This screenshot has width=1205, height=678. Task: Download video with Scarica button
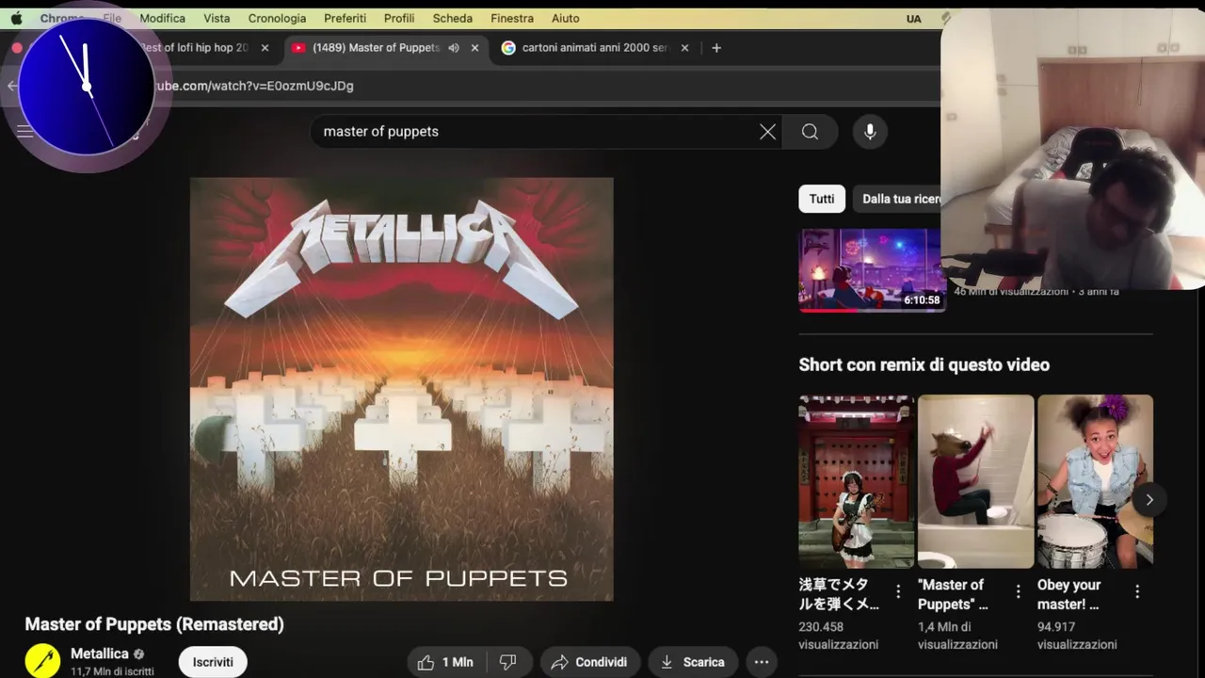(693, 662)
